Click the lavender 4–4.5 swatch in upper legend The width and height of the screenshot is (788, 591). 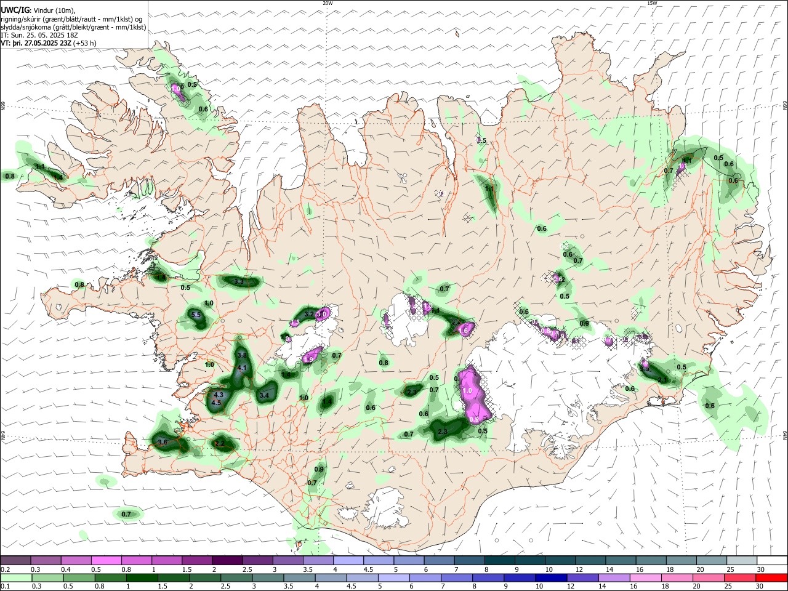click(x=347, y=560)
